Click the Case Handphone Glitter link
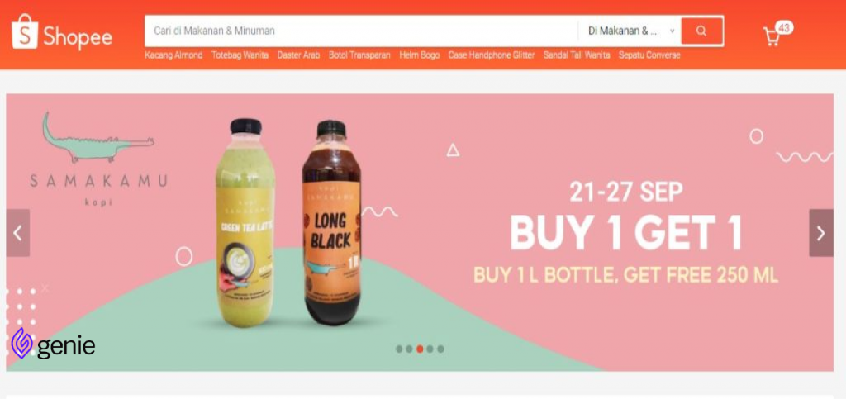Viewport: 846px width, 399px height. (x=492, y=55)
